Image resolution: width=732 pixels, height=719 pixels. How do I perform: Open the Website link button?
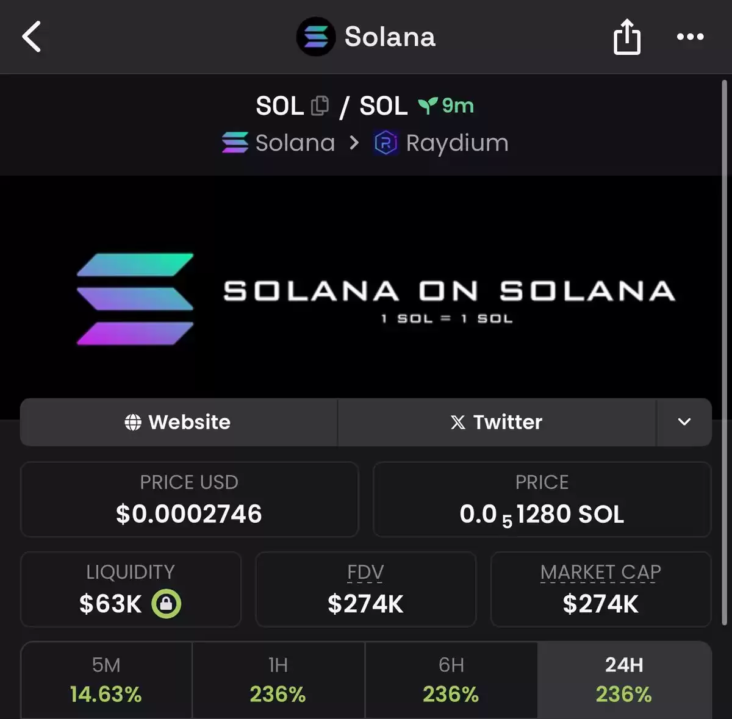[179, 422]
